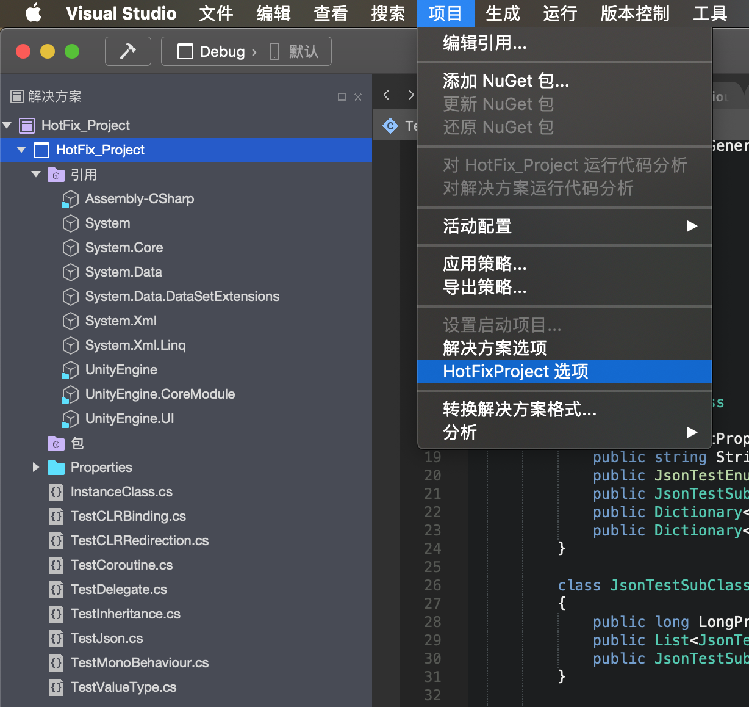Screen dimensions: 749x707
Task: Click the C# file tab icon
Action: click(x=390, y=126)
